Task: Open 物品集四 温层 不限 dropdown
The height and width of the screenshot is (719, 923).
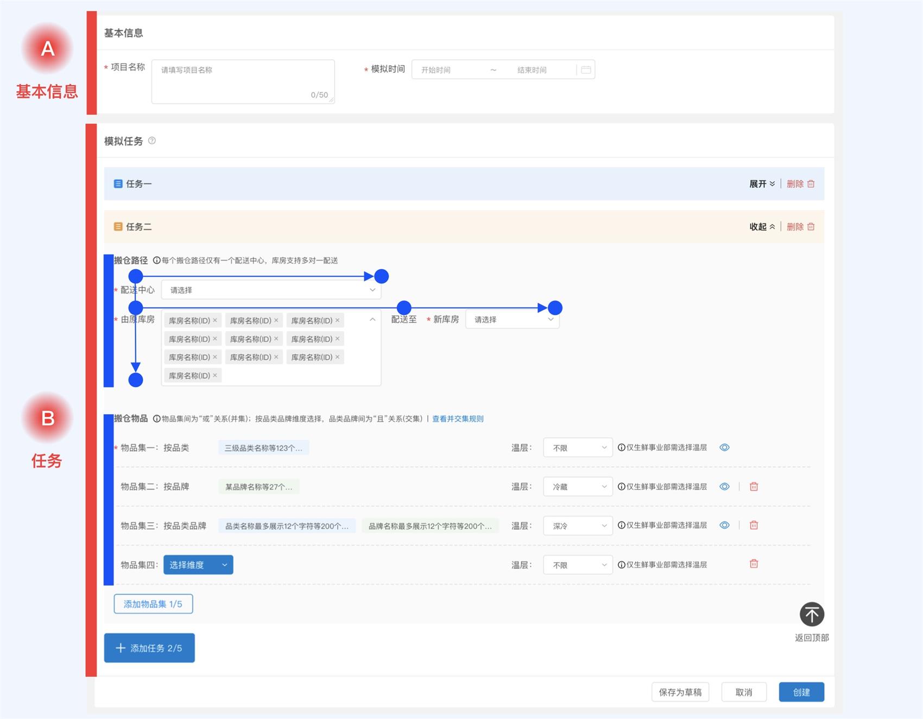Action: pos(578,565)
